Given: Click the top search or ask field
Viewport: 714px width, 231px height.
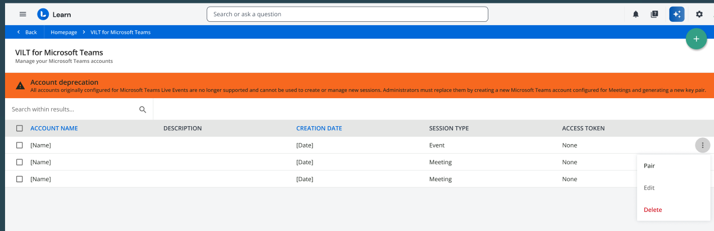Looking at the screenshot, I should (x=347, y=14).
